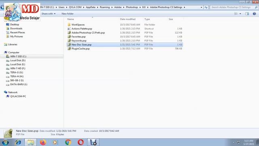This screenshot has width=259, height=146.
Task: Open TERA-G (G:) drive
Action: [17, 72]
